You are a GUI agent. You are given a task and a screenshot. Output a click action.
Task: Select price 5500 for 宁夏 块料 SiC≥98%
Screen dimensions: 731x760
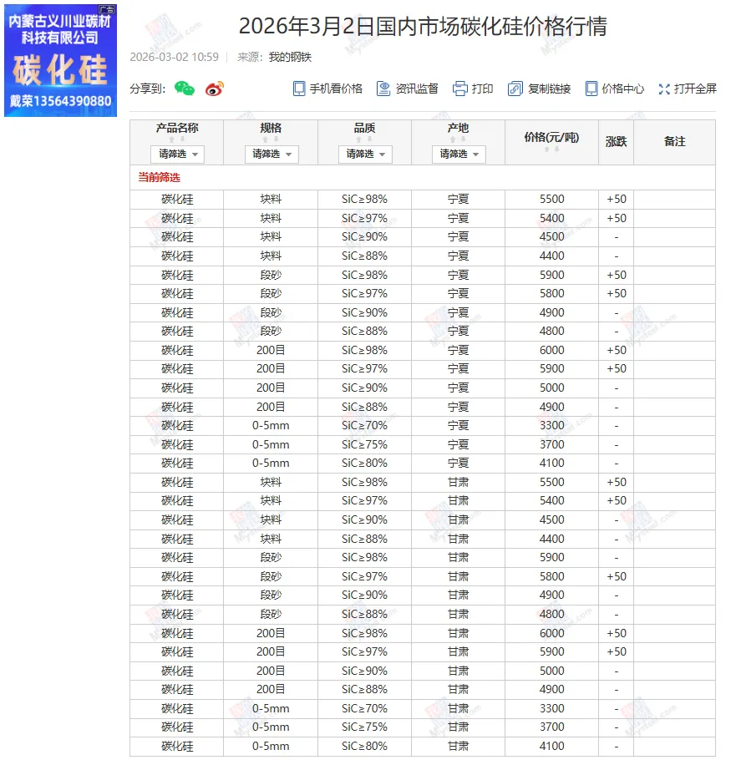[551, 200]
